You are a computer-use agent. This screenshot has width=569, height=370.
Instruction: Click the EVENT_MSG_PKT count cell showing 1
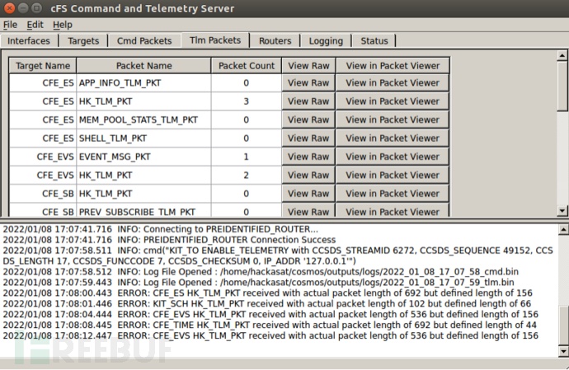click(246, 157)
